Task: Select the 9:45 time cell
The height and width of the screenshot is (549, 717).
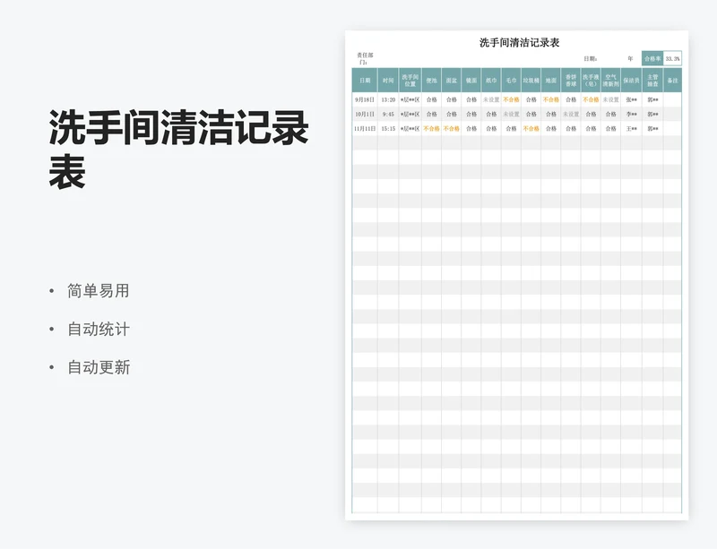Action: click(388, 115)
